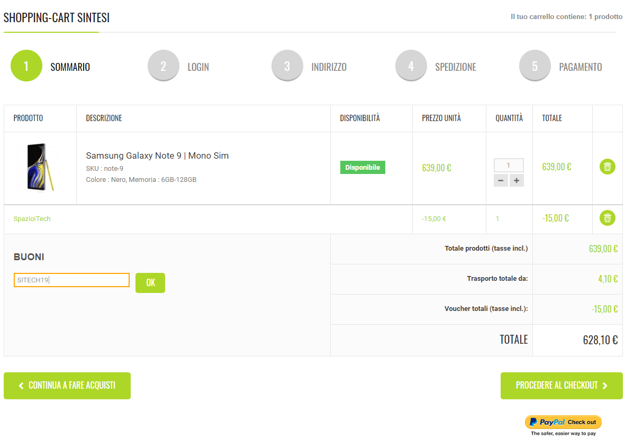The height and width of the screenshot is (440, 643).
Task: Go to step 3 Indirizzo
Action: point(309,66)
